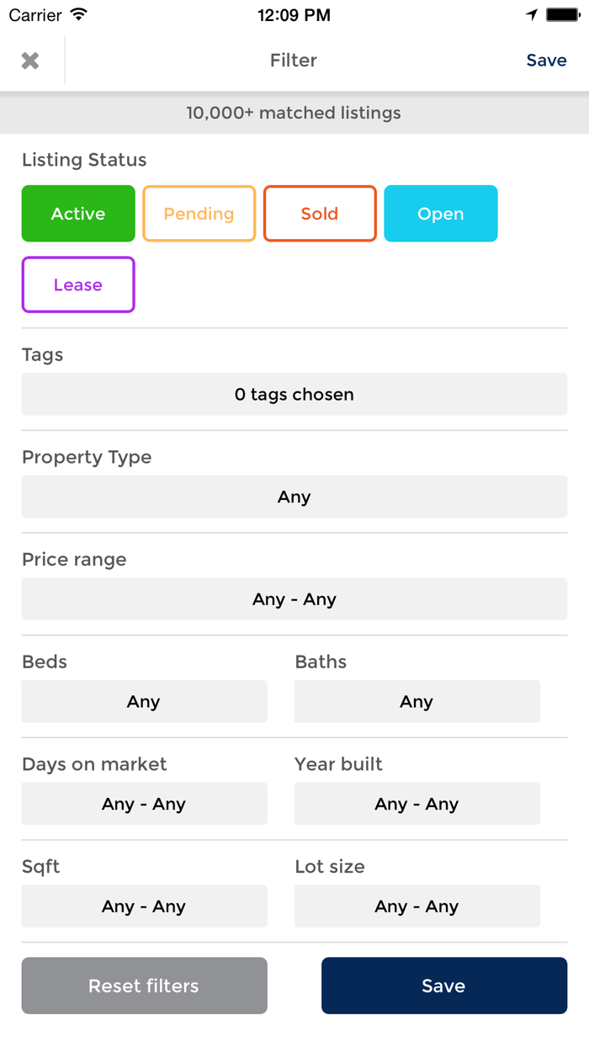Screen dimensions: 589x1047
Task: Open the Property Type selector showing Any
Action: click(294, 496)
